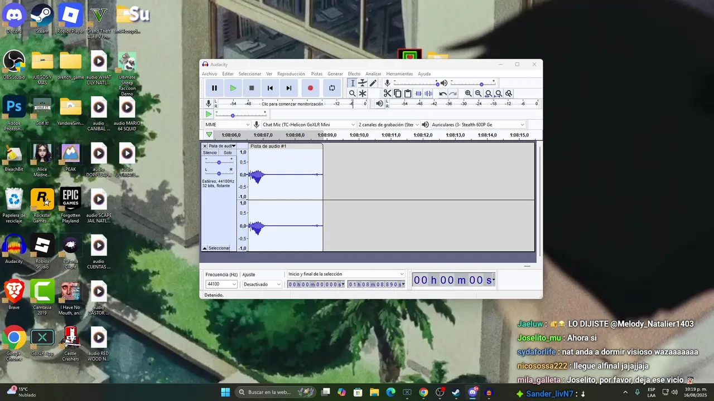Start recording with the red Record button
Image resolution: width=714 pixels, height=401 pixels.
point(310,88)
